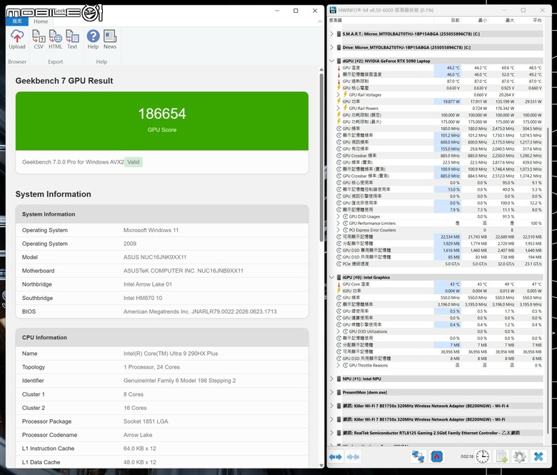Open the Help icon in the ribbon
557x475 pixels.
click(x=93, y=39)
